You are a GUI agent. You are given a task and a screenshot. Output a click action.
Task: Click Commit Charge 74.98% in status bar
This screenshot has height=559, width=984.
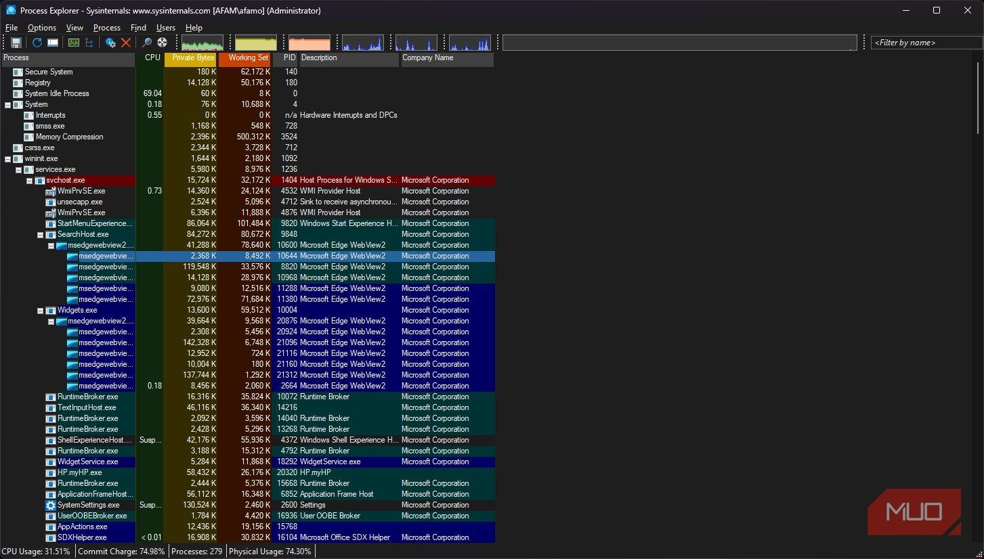click(121, 552)
